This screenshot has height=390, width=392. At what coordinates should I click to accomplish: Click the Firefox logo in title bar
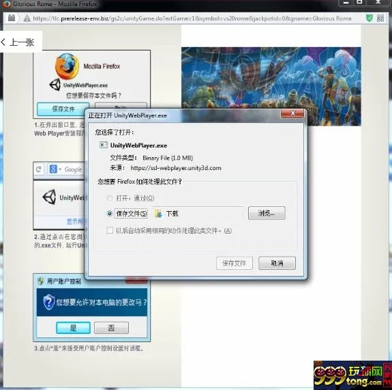coord(7,4)
